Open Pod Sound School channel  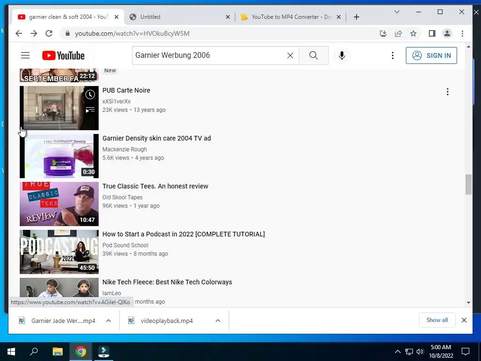(x=125, y=245)
